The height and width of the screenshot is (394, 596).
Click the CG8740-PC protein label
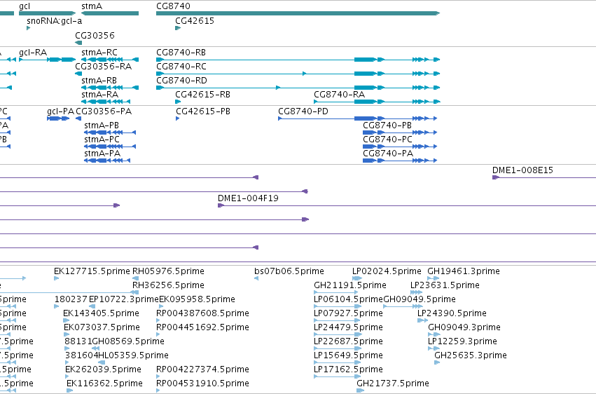click(388, 140)
